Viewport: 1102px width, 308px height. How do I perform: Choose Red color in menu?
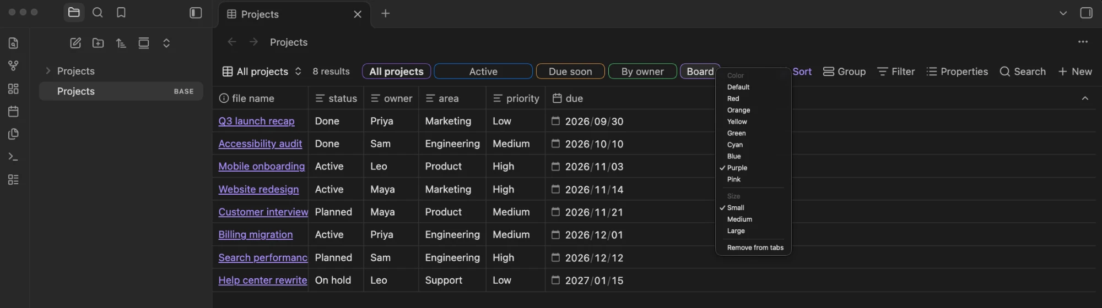point(753,98)
